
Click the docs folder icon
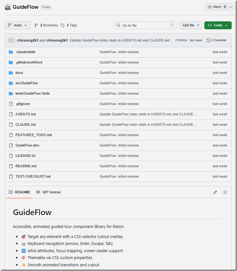pos(11,73)
